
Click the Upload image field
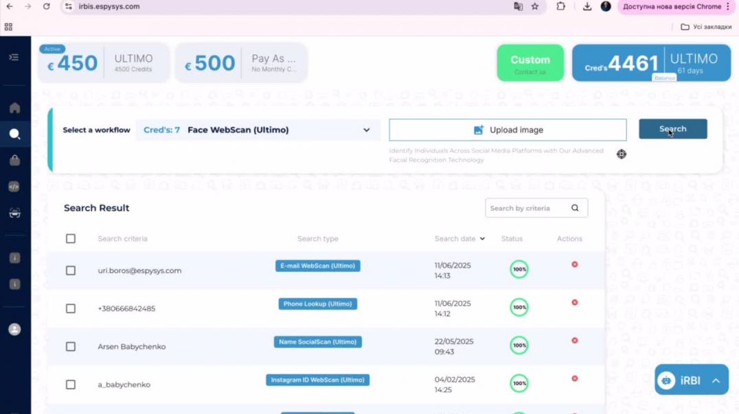click(x=508, y=130)
